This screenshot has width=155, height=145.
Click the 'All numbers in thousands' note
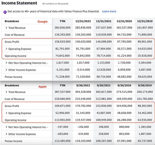click(55, 4)
